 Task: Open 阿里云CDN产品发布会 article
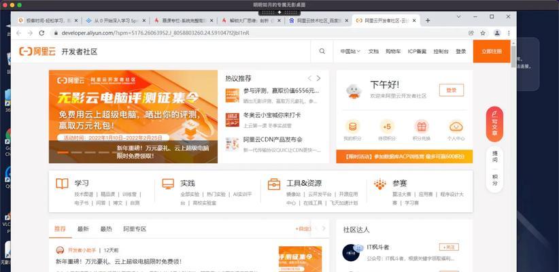pos(273,139)
